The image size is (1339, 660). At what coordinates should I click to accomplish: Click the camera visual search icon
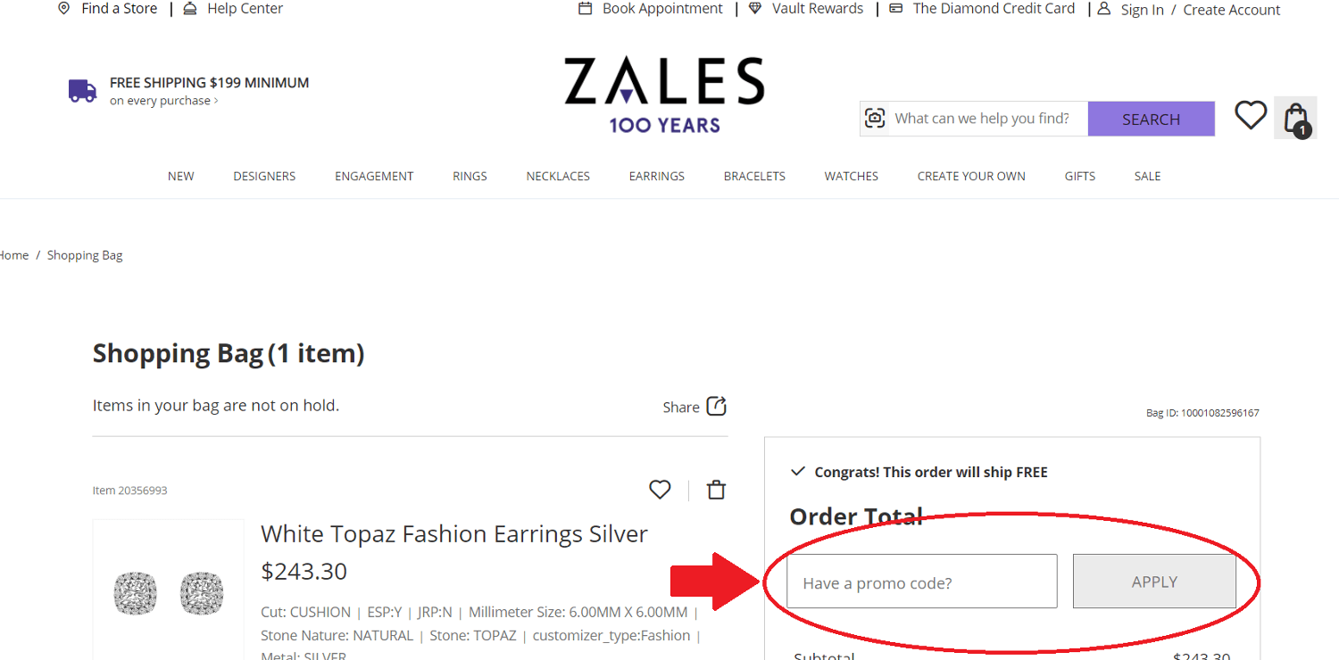tap(875, 118)
